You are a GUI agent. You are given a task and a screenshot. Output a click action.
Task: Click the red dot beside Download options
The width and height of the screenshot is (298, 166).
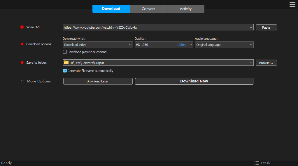click(x=22, y=44)
